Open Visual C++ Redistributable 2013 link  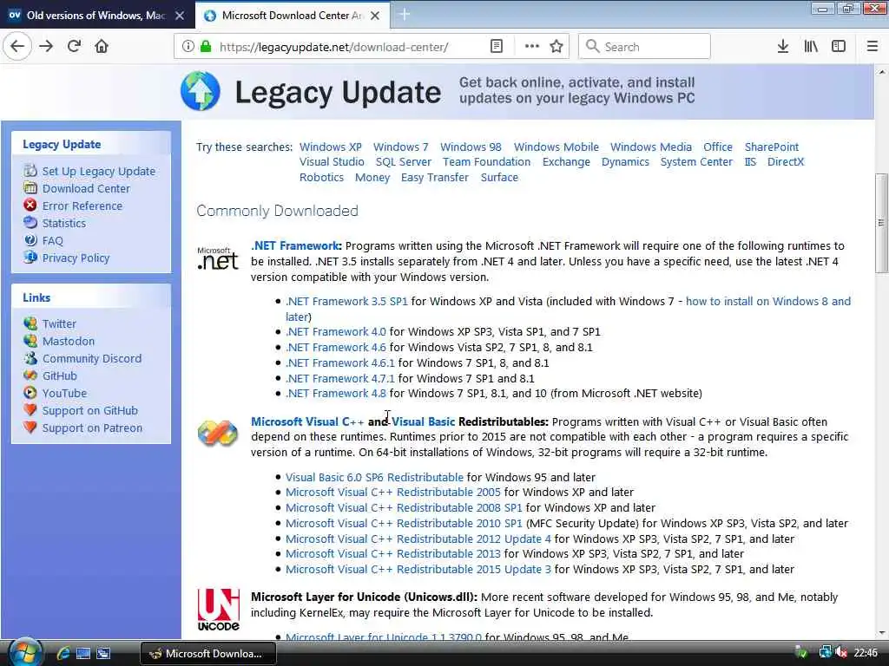(393, 553)
